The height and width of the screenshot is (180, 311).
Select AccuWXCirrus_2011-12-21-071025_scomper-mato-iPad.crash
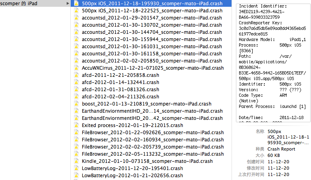coord(153,68)
